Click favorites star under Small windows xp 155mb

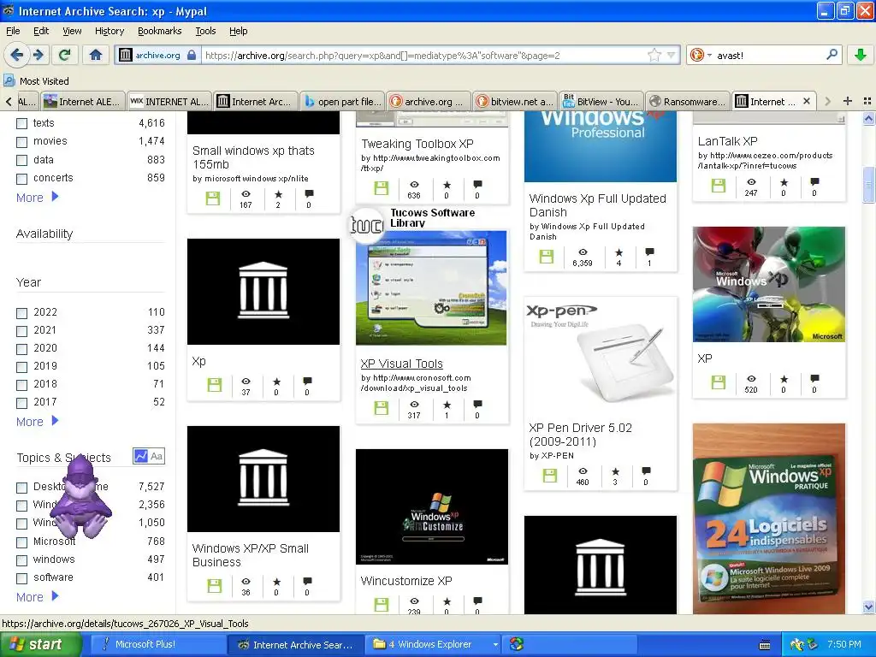(278, 194)
